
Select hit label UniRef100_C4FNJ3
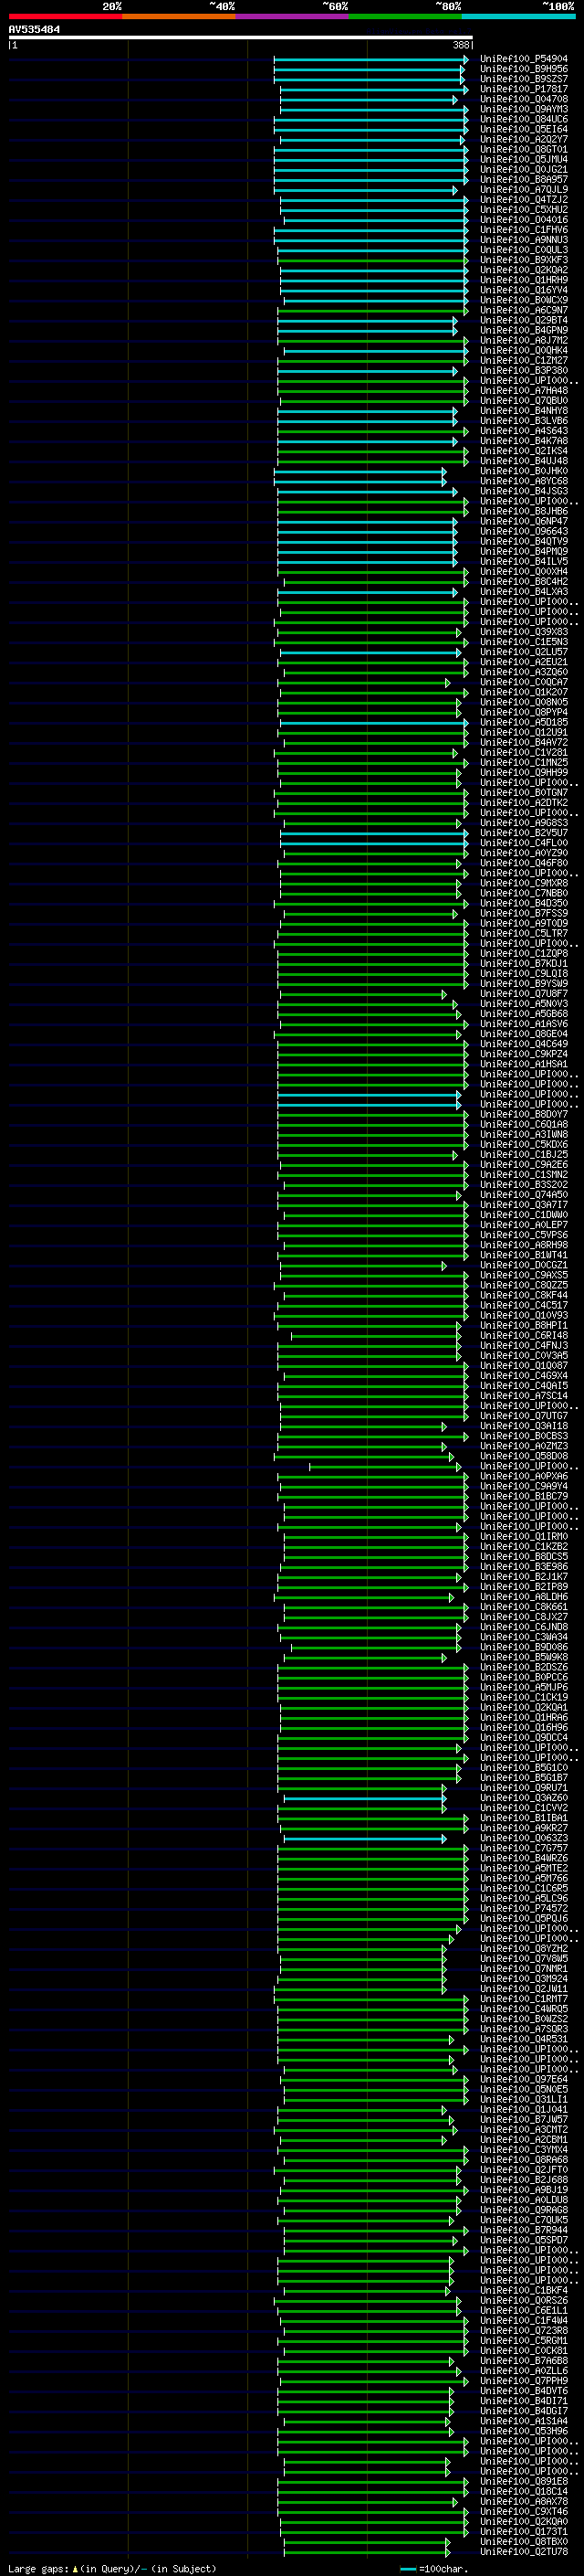pos(523,1346)
